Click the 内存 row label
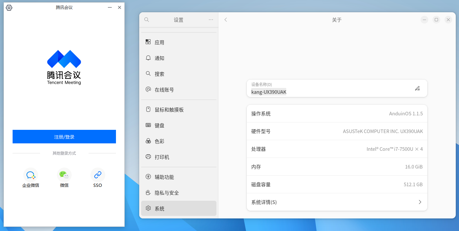 coord(256,167)
